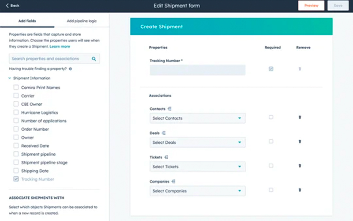Delete the Contacts association with trash icon

point(300,118)
